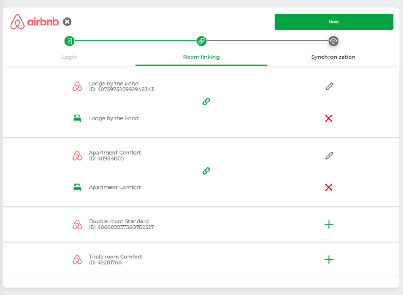Screen dimensions: 403x295
Task: Remove the Apartment Comfort link with the red X
Action: pyautogui.click(x=329, y=187)
